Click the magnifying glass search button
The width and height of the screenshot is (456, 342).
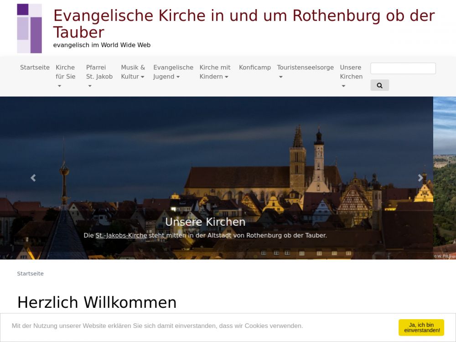coord(379,85)
